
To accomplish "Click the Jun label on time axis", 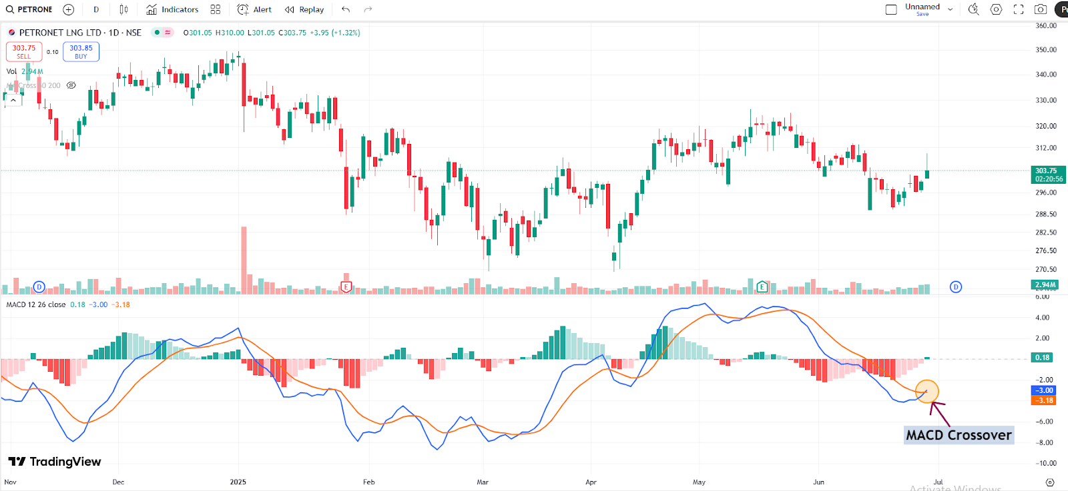I will click(818, 482).
